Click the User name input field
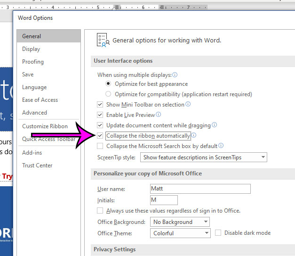295x256 pixels. [x=200, y=189]
